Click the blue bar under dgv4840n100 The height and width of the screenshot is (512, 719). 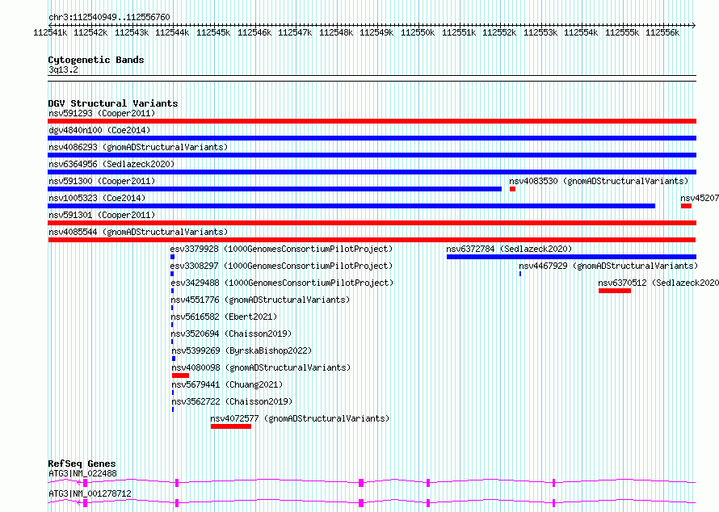pyautogui.click(x=372, y=138)
